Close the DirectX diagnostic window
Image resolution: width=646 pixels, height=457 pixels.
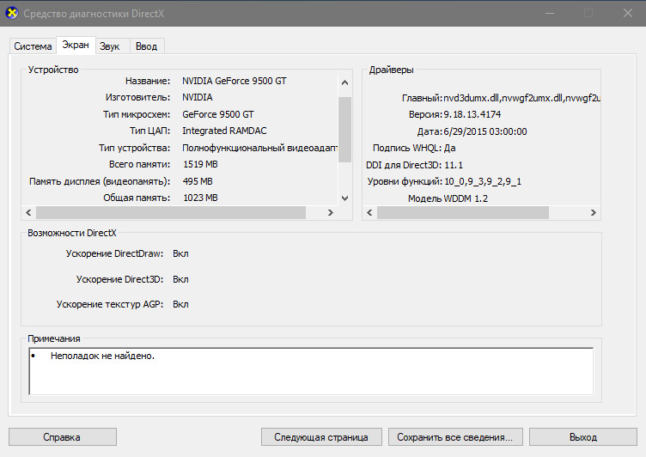[x=625, y=14]
